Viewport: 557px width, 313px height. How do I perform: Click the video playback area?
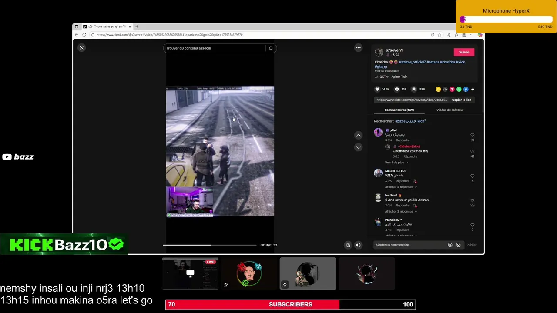tap(220, 151)
